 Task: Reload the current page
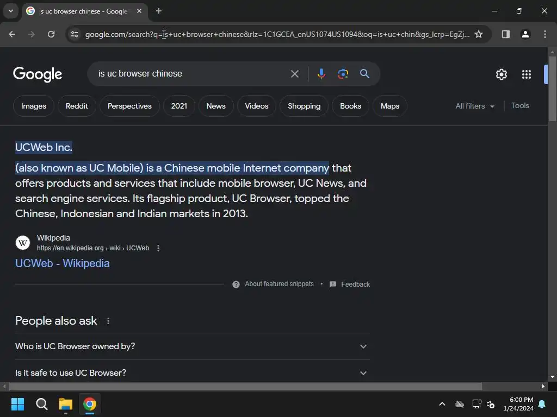click(x=51, y=34)
